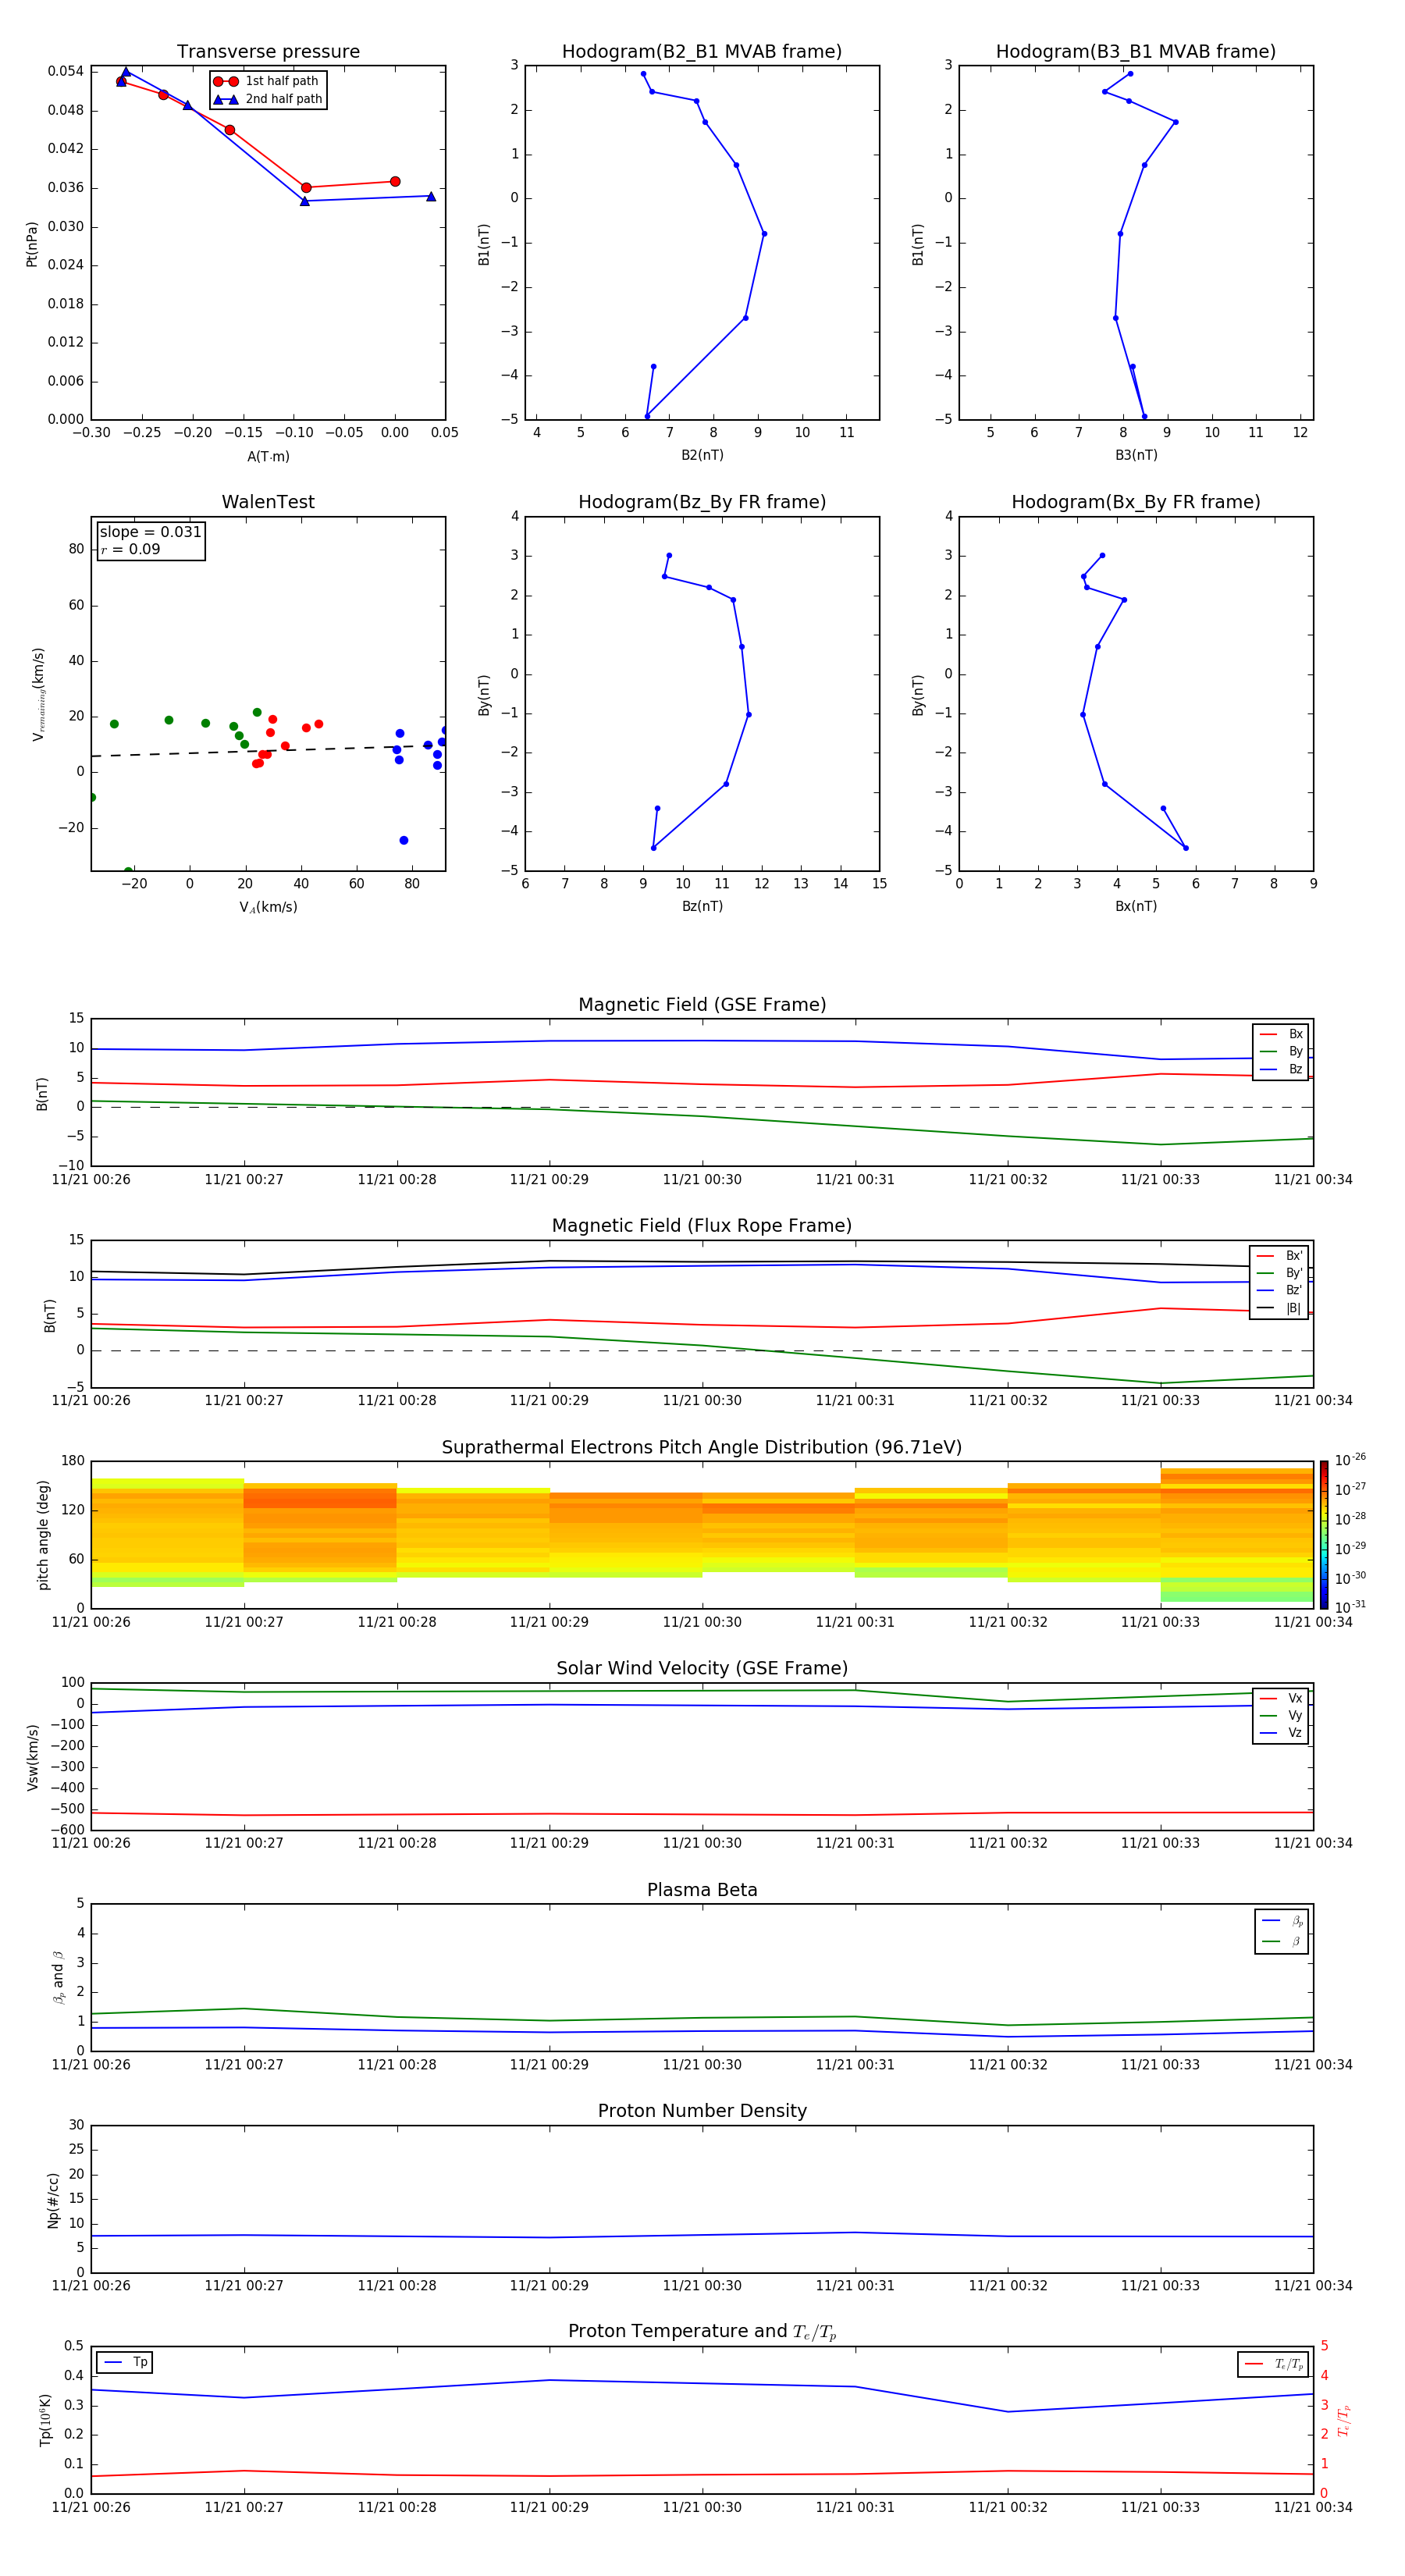Click the Bx' entry in Flux Rope legend

click(1279, 1256)
